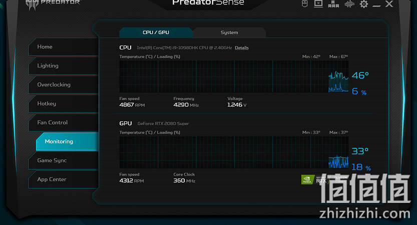Open the Game Sync section
This screenshot has width=417, height=225.
point(64,160)
